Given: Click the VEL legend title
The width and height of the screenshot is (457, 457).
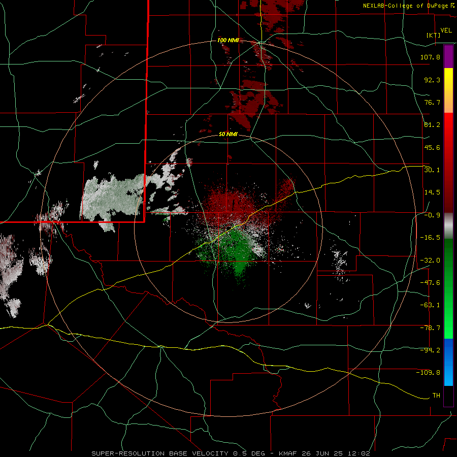Looking at the screenshot, I should 446,30.
